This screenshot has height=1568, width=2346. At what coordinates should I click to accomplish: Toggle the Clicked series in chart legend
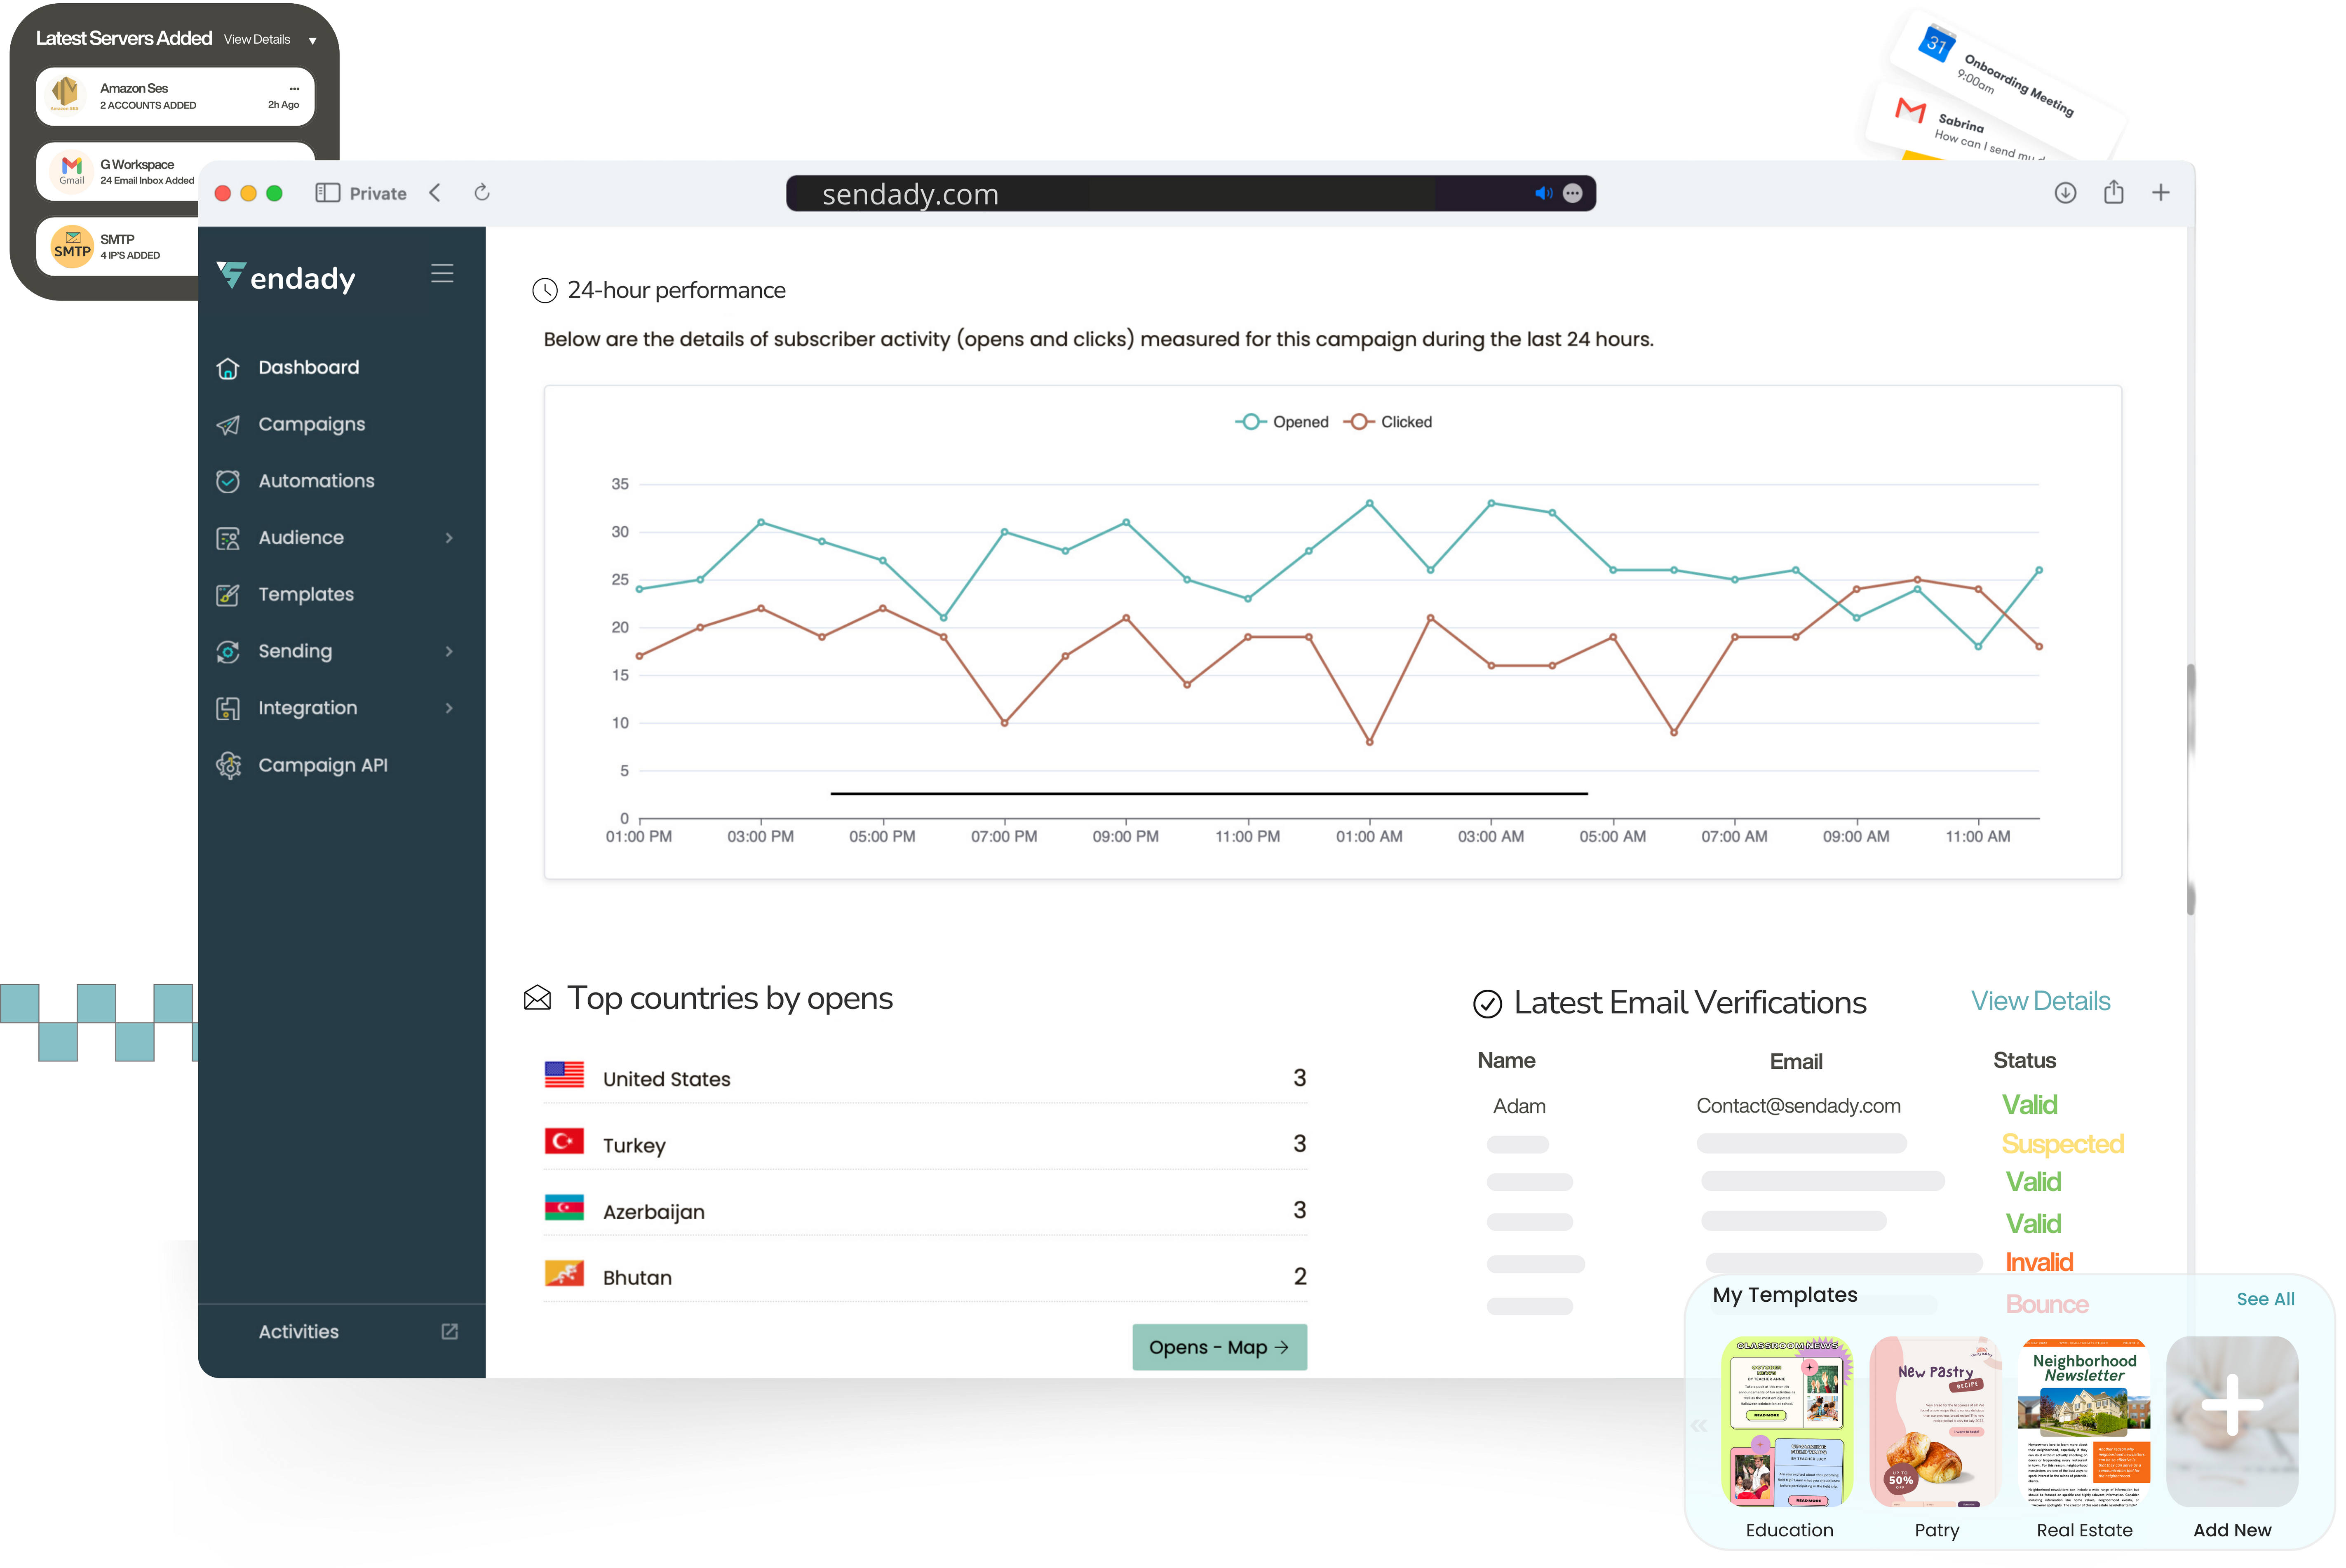[1388, 422]
